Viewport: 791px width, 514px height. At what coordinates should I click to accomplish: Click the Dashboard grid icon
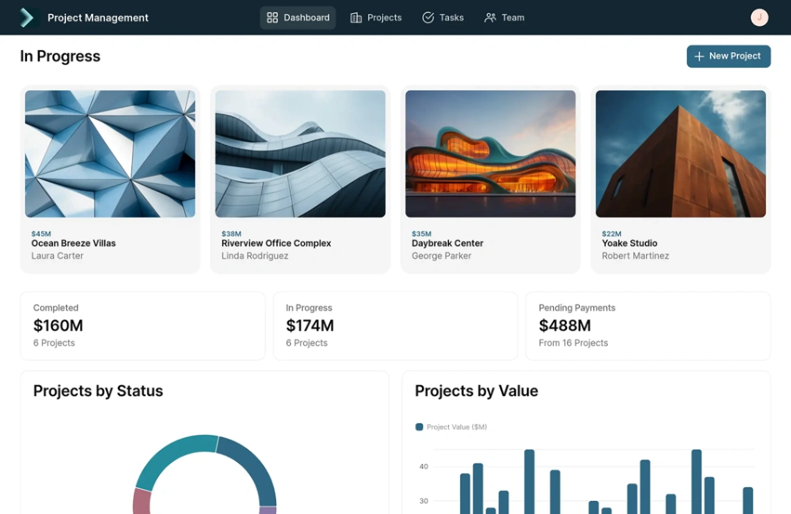point(273,17)
